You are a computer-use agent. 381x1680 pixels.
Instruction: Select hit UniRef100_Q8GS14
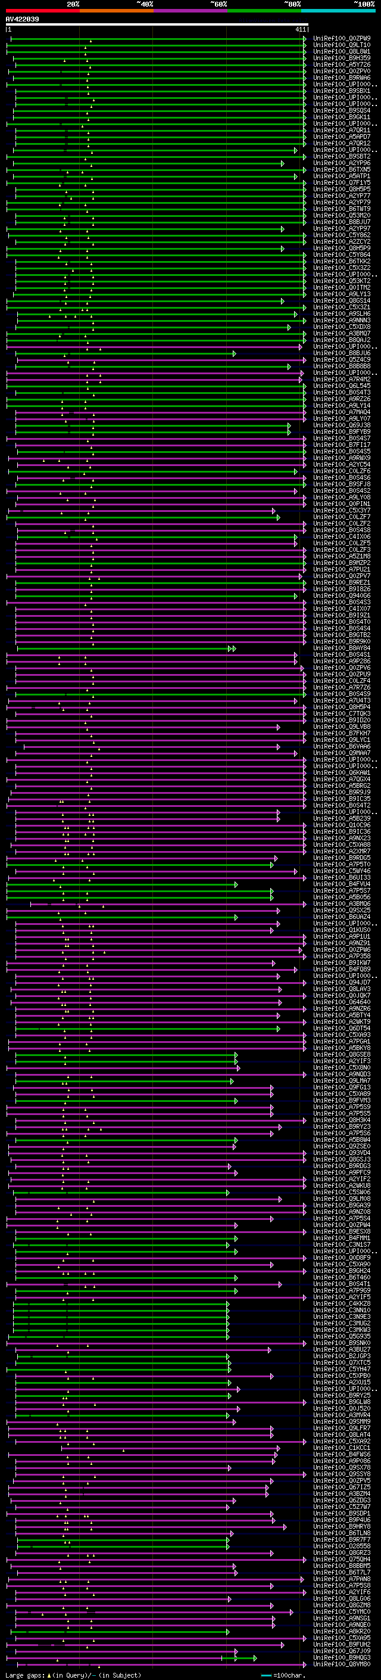[341, 300]
